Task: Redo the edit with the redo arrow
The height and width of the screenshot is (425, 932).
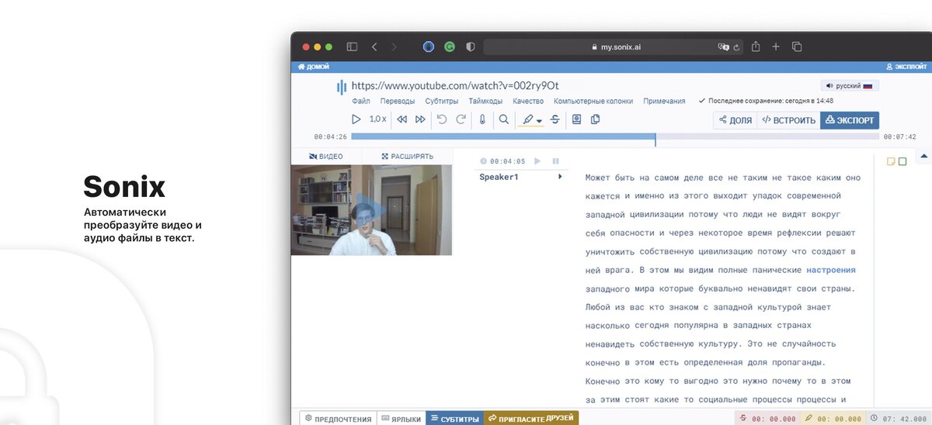Action: coord(461,119)
